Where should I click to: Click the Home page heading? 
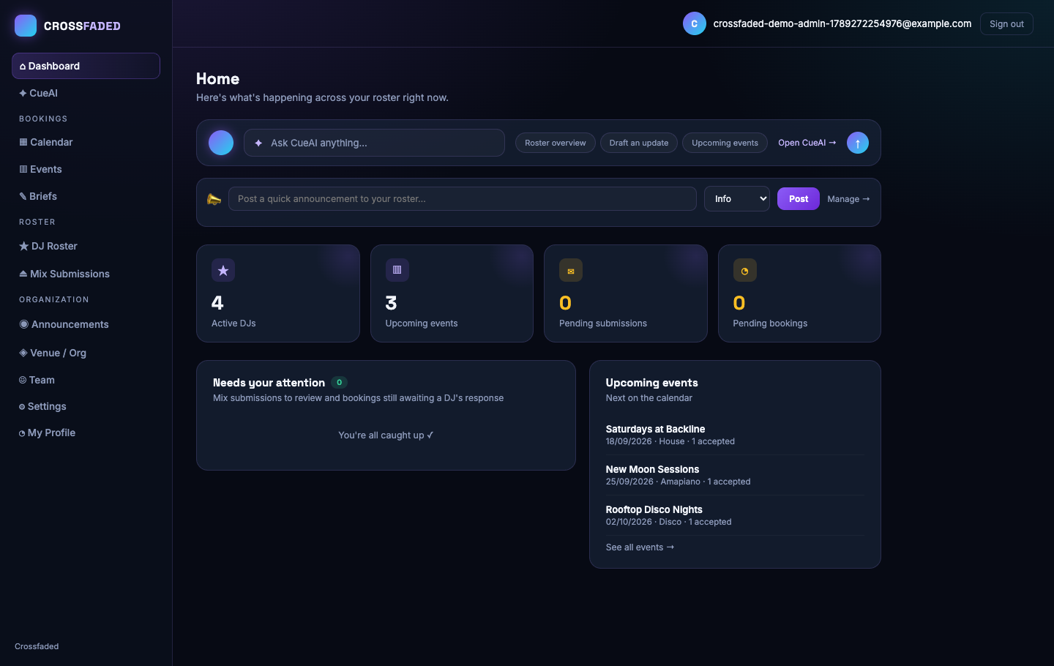[x=217, y=78]
